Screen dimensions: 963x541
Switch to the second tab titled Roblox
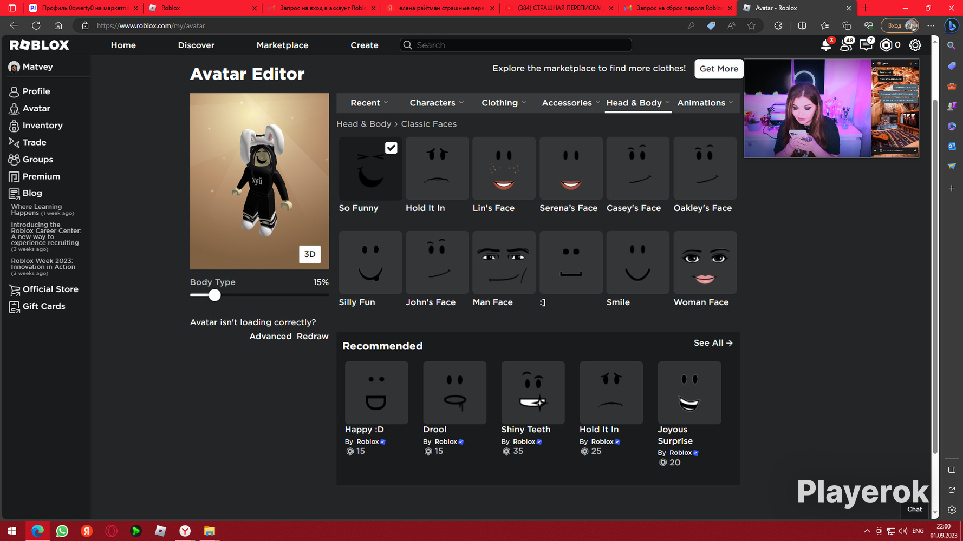click(x=203, y=8)
